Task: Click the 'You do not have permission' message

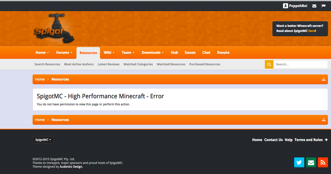Action: click(83, 104)
